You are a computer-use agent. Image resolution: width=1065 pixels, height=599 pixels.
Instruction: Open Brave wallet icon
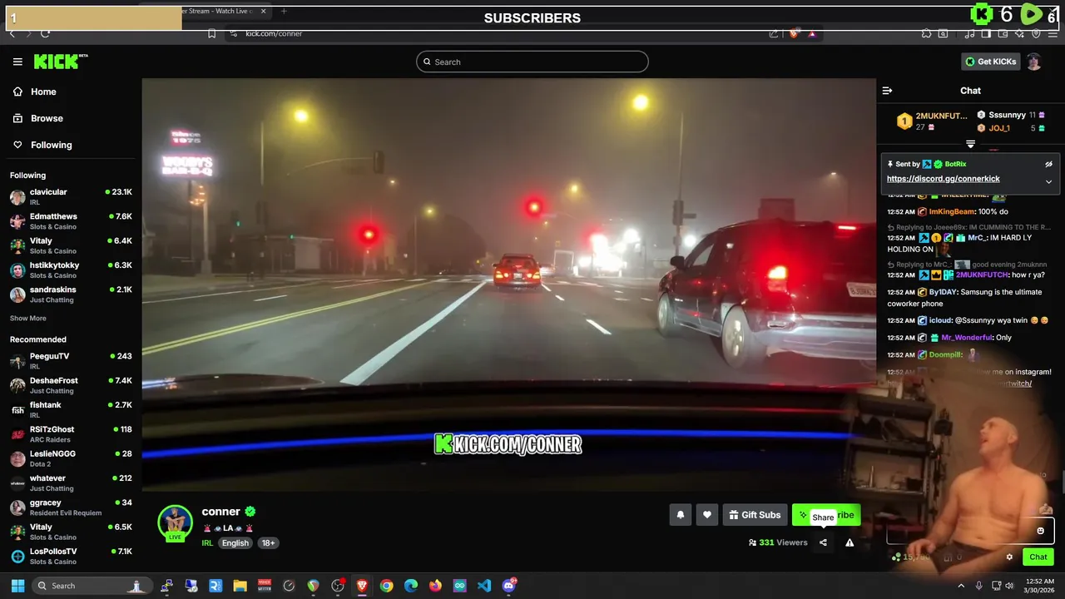coord(1003,33)
